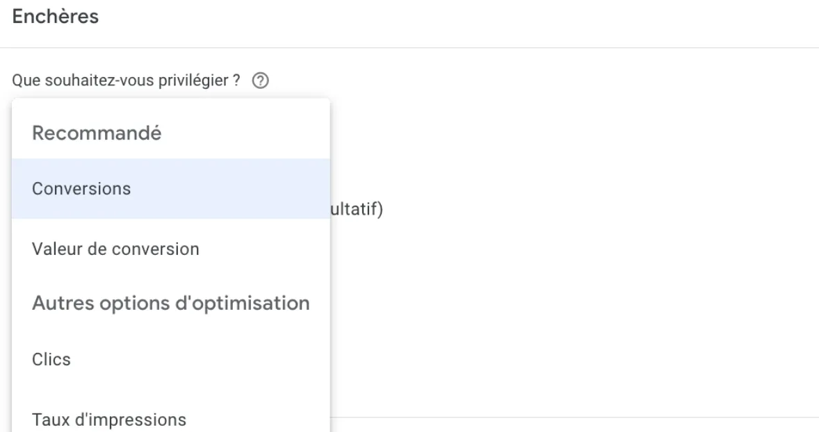Set bidding focus to highlighted Conversions item
Image resolution: width=819 pixels, height=432 pixels.
171,188
